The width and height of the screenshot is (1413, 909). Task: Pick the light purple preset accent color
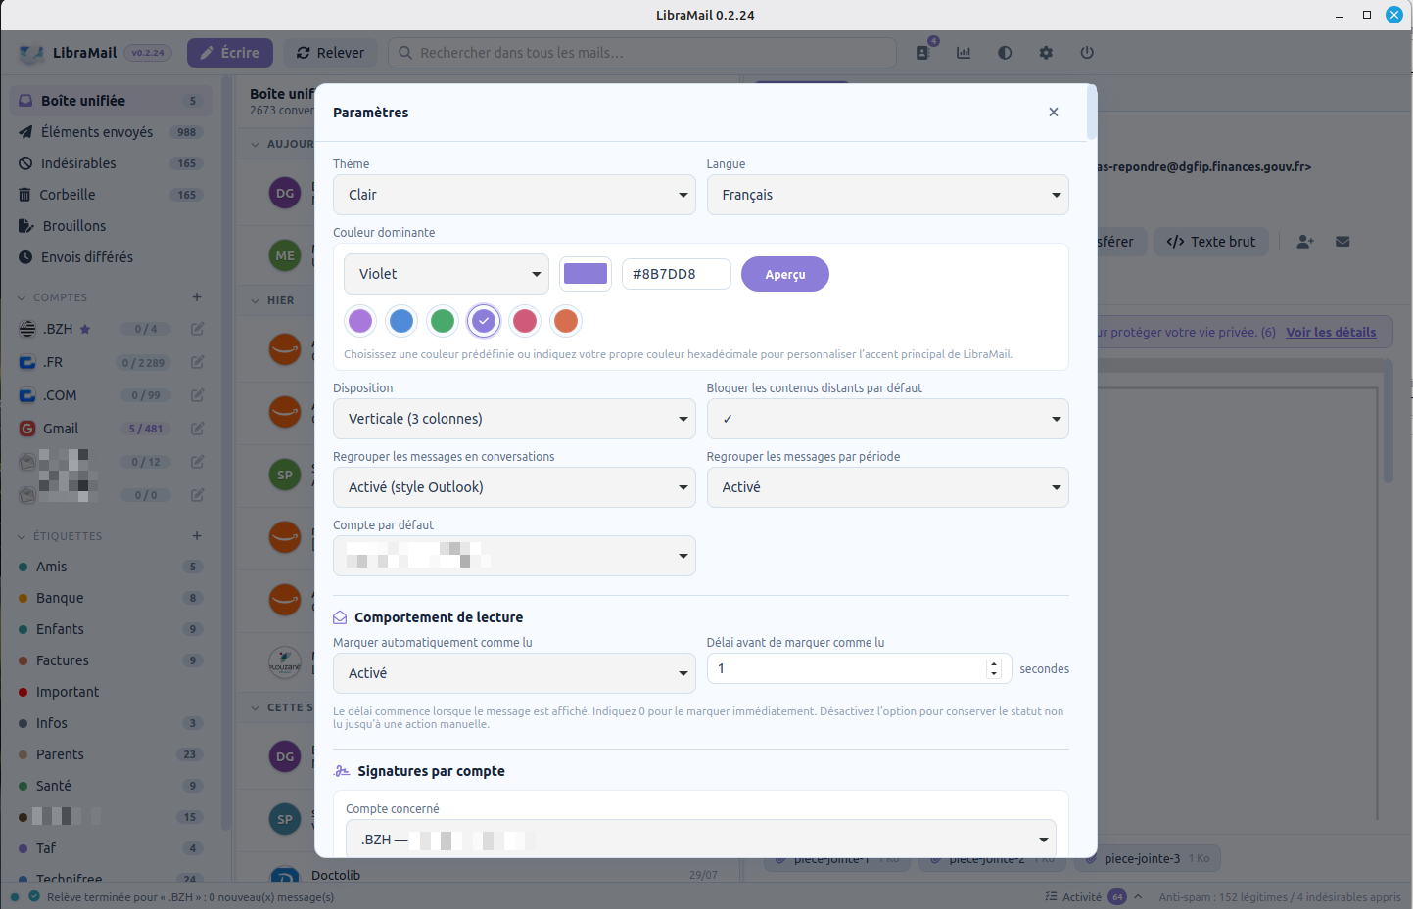tap(360, 321)
